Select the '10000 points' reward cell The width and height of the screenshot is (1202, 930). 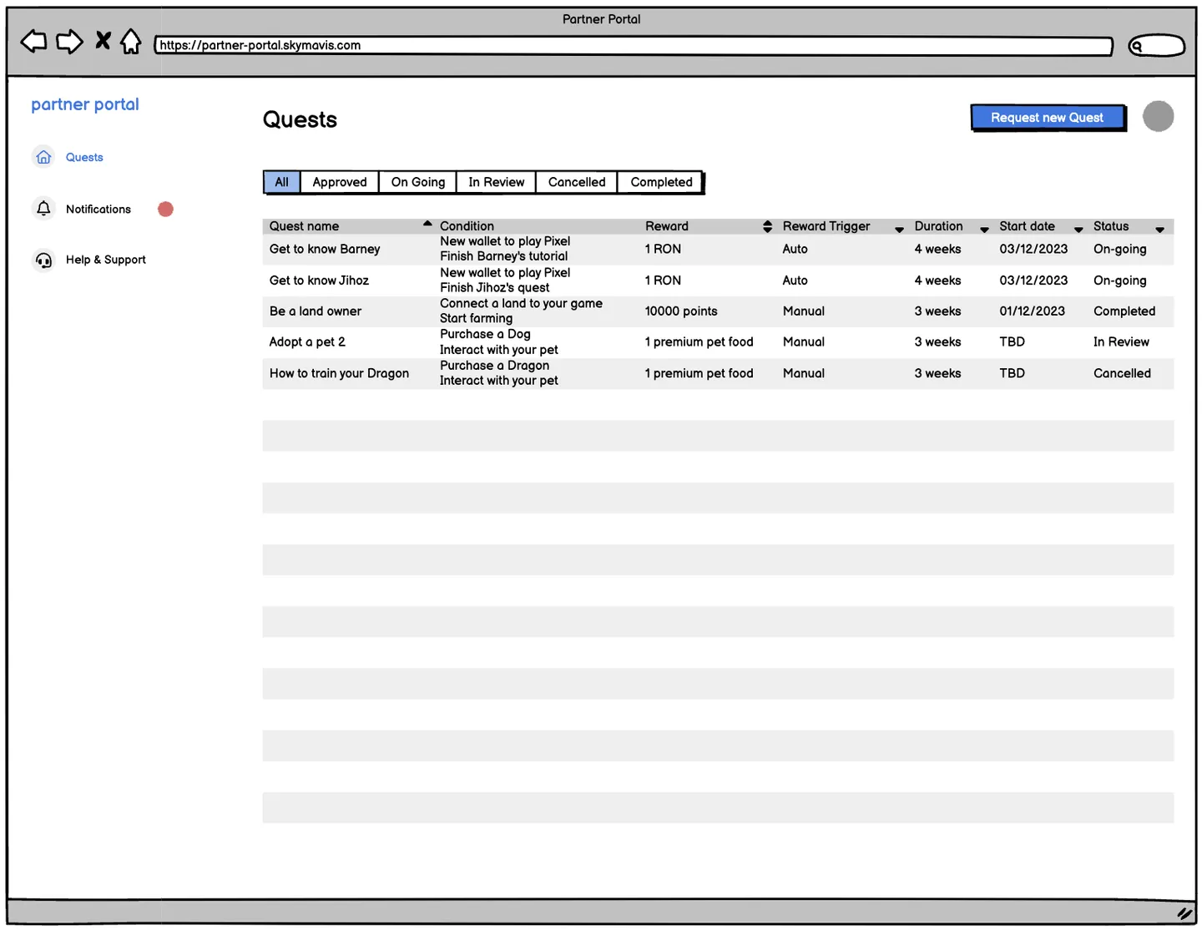pyautogui.click(x=681, y=311)
